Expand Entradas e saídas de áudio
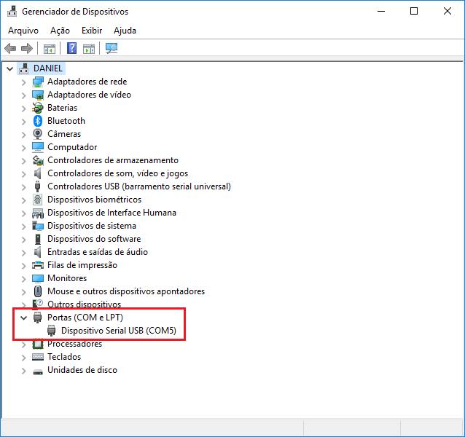Viewport: 465px width, 437px height. coord(24,253)
